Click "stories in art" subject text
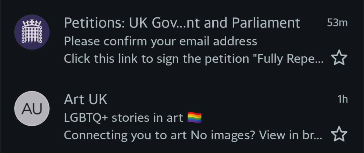Image resolution: width=364 pixels, height=153 pixels. [147, 118]
